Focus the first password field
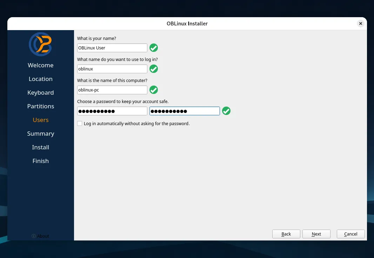This screenshot has width=374, height=258. point(112,111)
